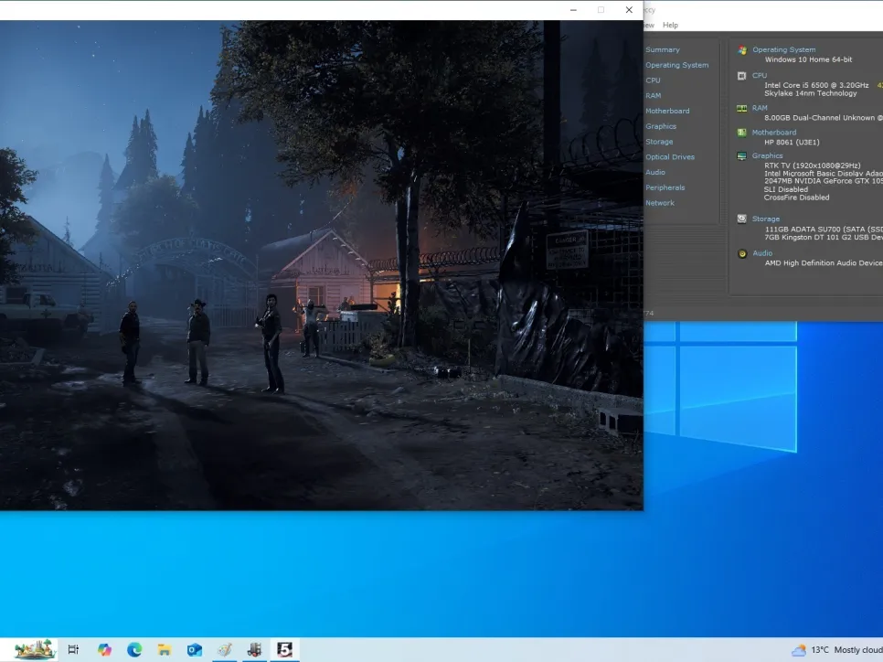Image resolution: width=883 pixels, height=662 pixels.
Task: Click the 'Skylake 14nm Technology' text
Action: click(x=811, y=93)
